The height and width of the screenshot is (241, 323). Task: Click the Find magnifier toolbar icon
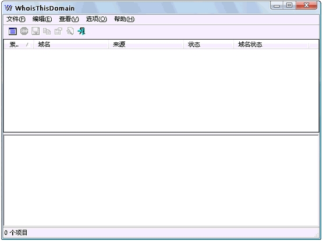coord(70,31)
